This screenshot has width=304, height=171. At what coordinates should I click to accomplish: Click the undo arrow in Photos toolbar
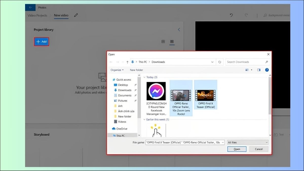point(231,15)
